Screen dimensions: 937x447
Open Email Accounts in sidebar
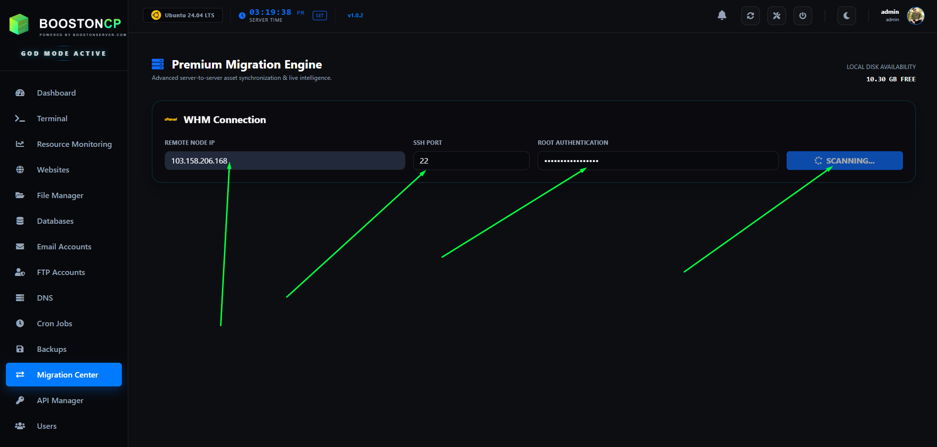(x=64, y=246)
